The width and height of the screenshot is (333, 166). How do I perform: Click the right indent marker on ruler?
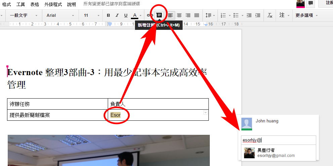click(x=206, y=24)
